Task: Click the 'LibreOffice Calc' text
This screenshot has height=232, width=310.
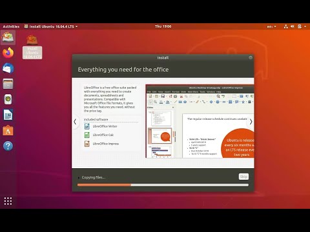Action: click(x=103, y=135)
